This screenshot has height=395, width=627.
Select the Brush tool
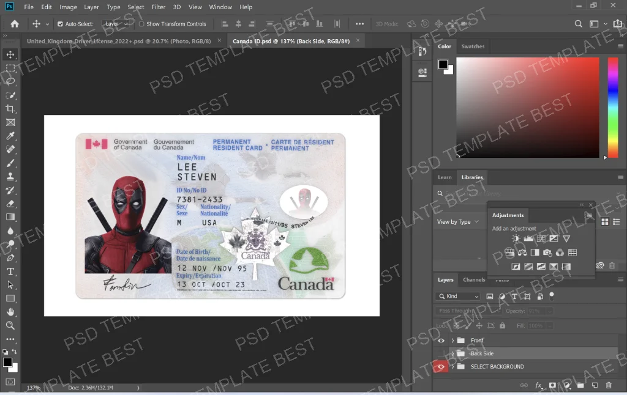tap(10, 163)
